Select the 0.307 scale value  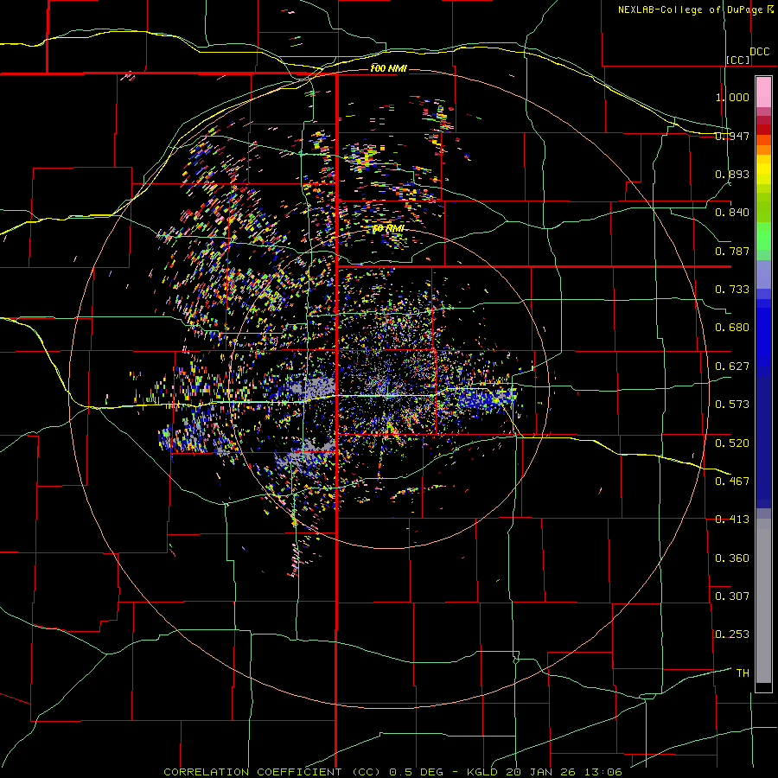(732, 596)
